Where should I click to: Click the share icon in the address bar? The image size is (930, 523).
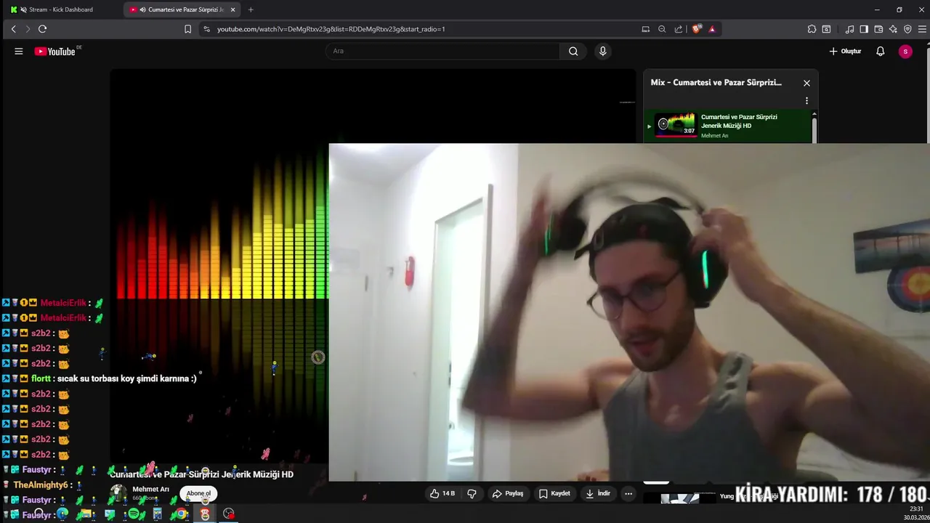[x=679, y=29]
